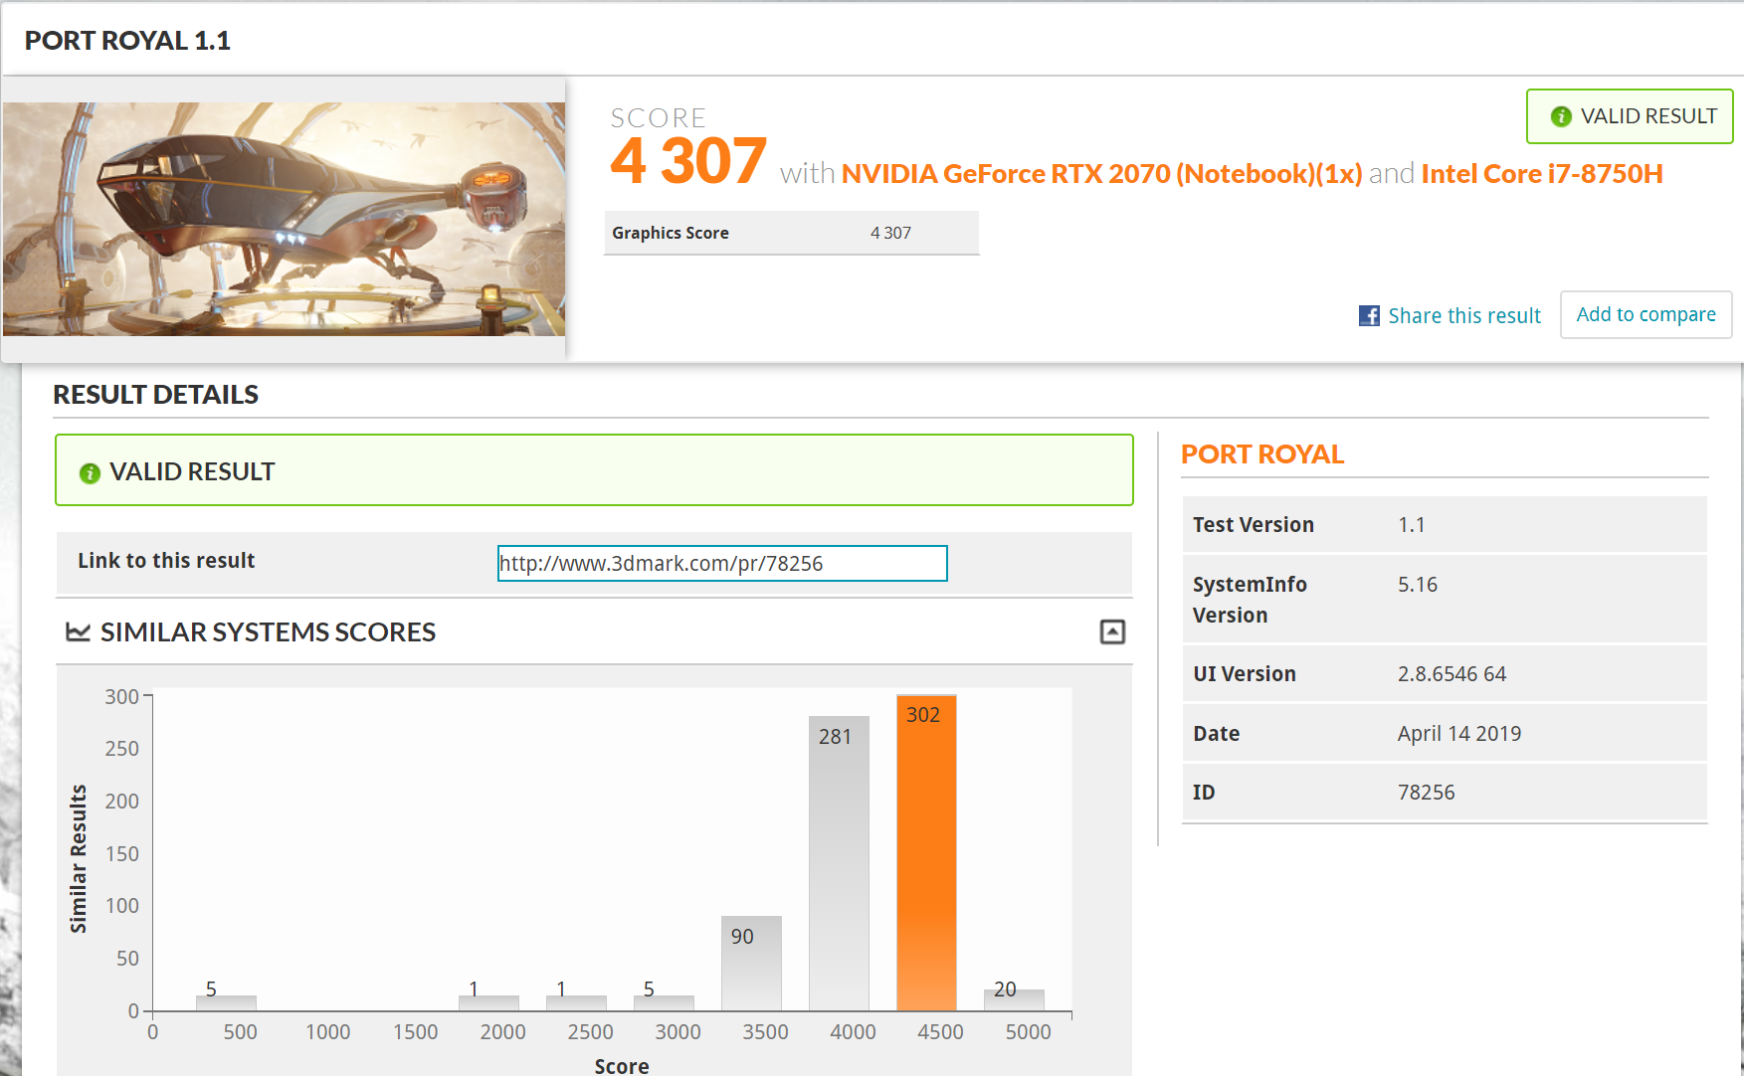Click the Score axis label below chart
This screenshot has width=1744, height=1076.
(x=622, y=1066)
